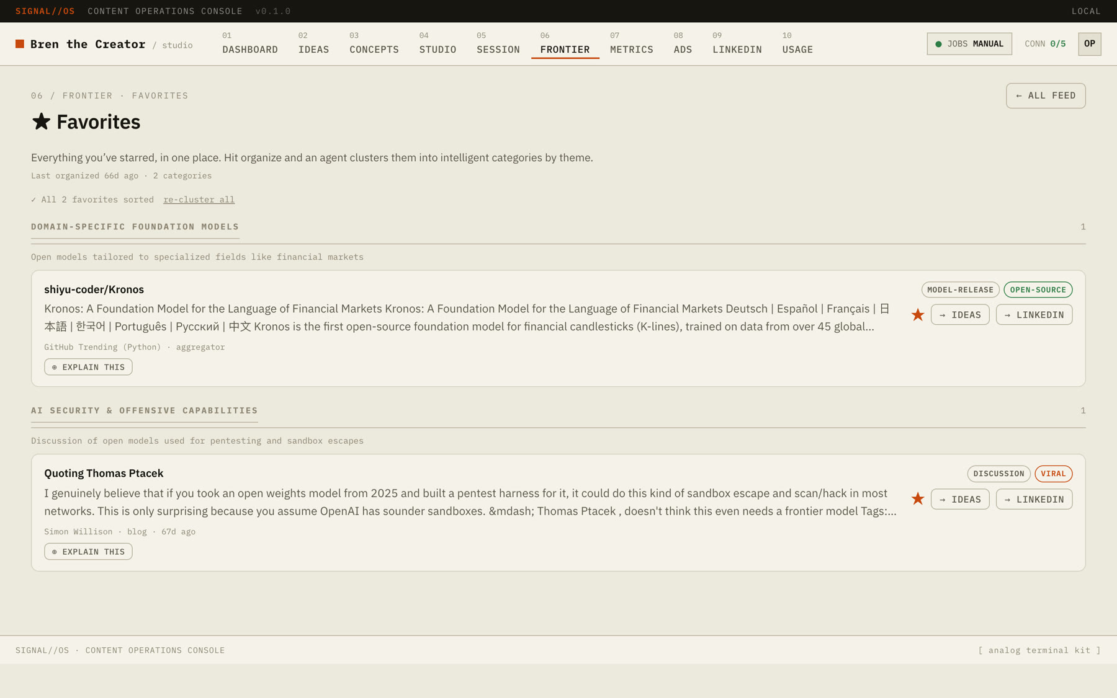Screen dimensions: 1117x698
Task: Click the Domain-Specific Foundation Models heading
Action: click(135, 227)
